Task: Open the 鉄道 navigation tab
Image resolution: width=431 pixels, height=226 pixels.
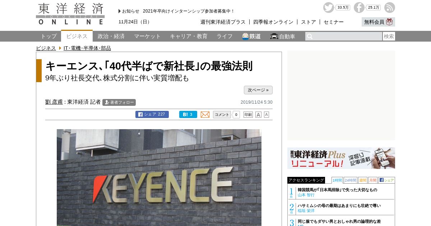Action: coord(251,36)
